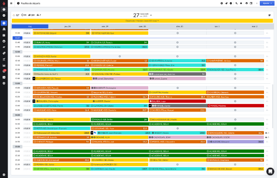Click the wrench icon in top toolbar

(x=237, y=3)
